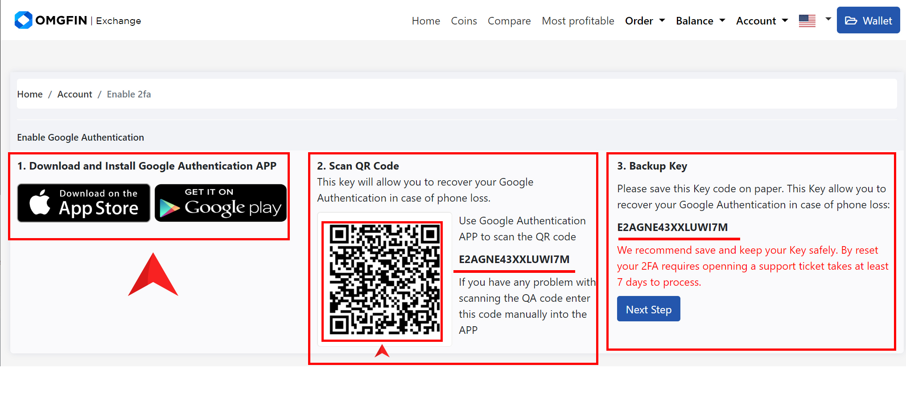Click the Enable Google Authentication heading
The height and width of the screenshot is (393, 906).
click(81, 138)
